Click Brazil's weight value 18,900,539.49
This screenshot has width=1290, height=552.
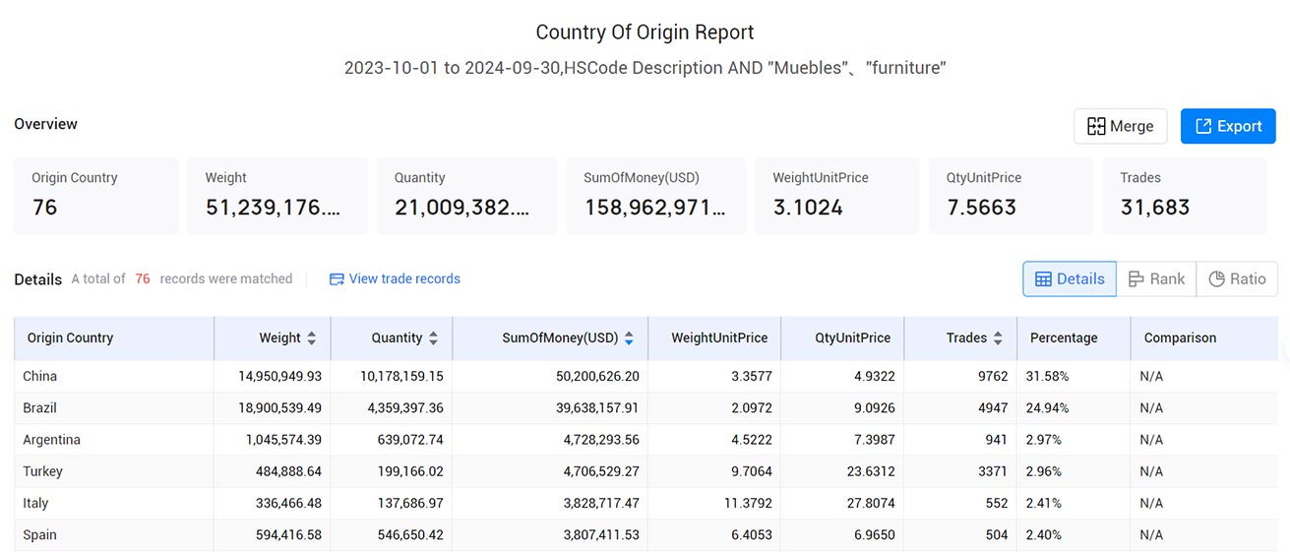(280, 407)
